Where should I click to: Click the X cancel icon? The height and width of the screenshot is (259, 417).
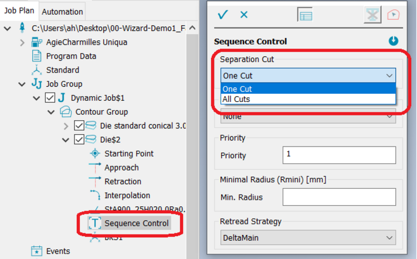[x=244, y=15]
